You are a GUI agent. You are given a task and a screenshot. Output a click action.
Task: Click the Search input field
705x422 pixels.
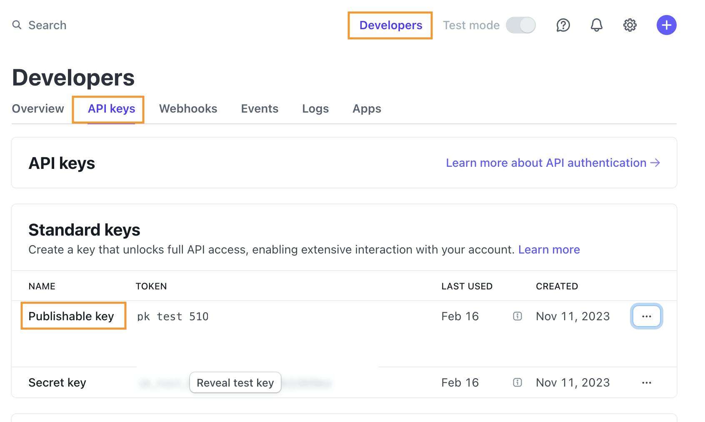(47, 25)
